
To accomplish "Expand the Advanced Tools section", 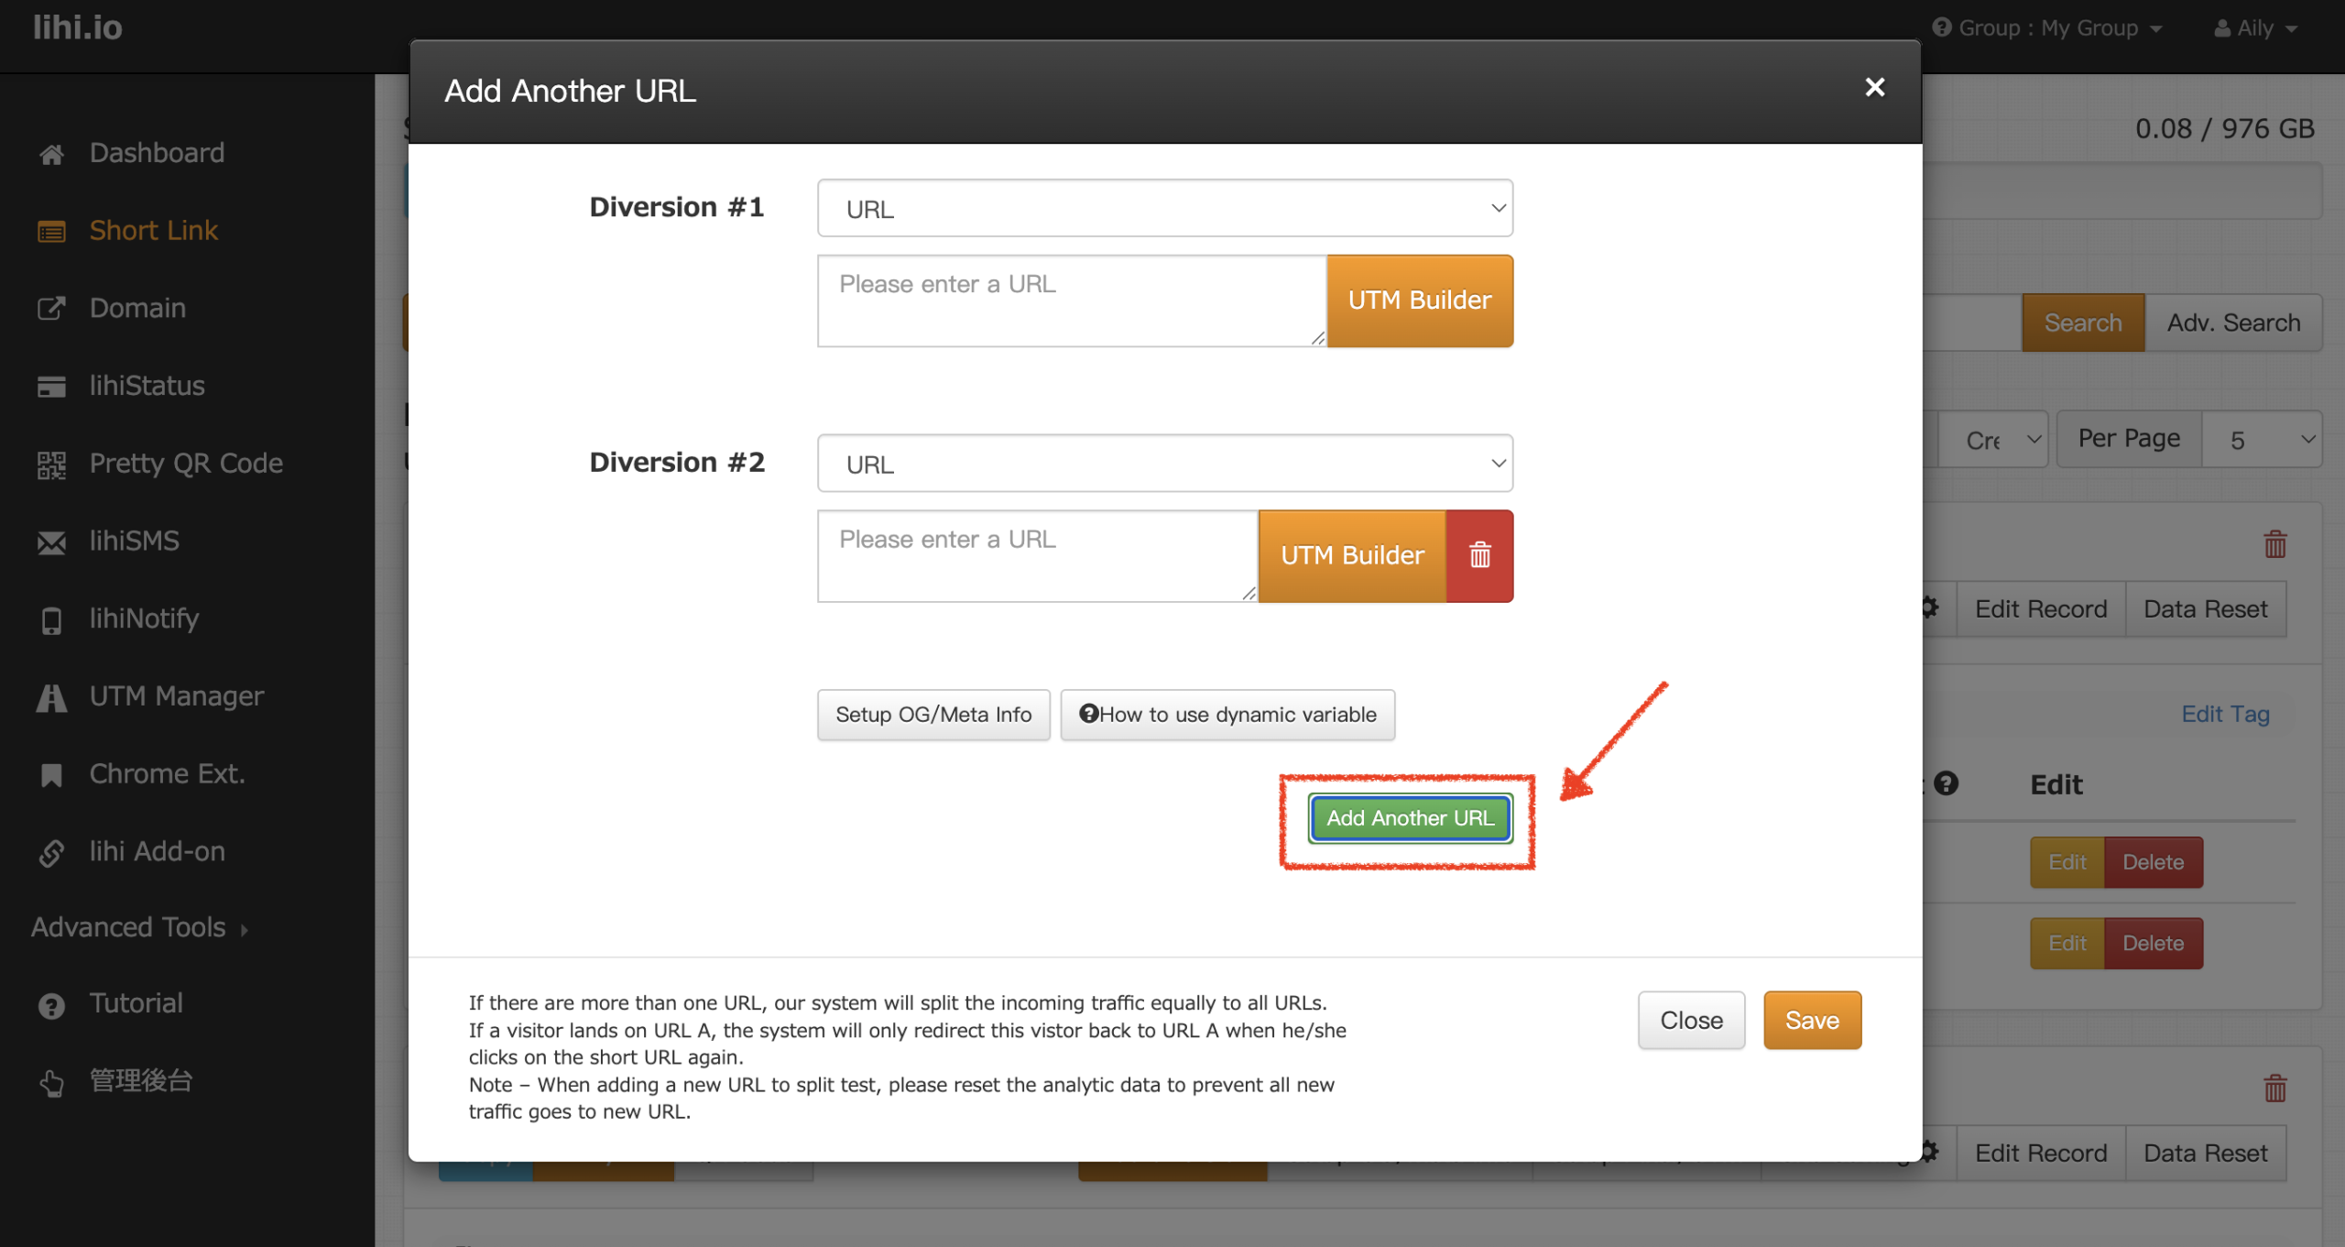I will click(139, 927).
